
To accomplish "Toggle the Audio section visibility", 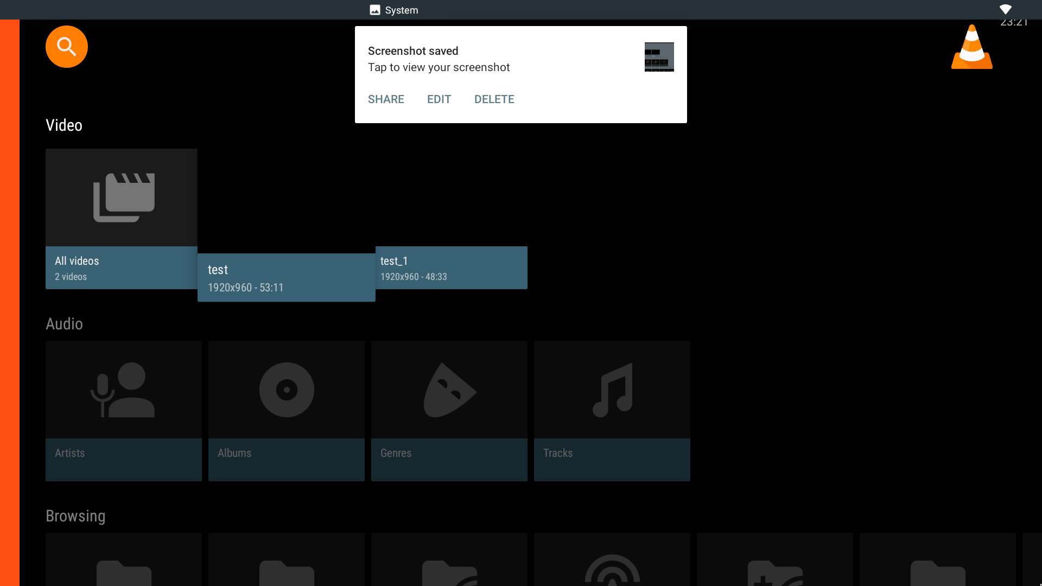I will pyautogui.click(x=63, y=323).
